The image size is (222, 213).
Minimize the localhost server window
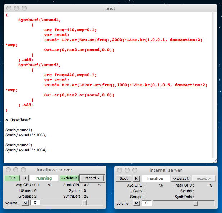point(16,170)
